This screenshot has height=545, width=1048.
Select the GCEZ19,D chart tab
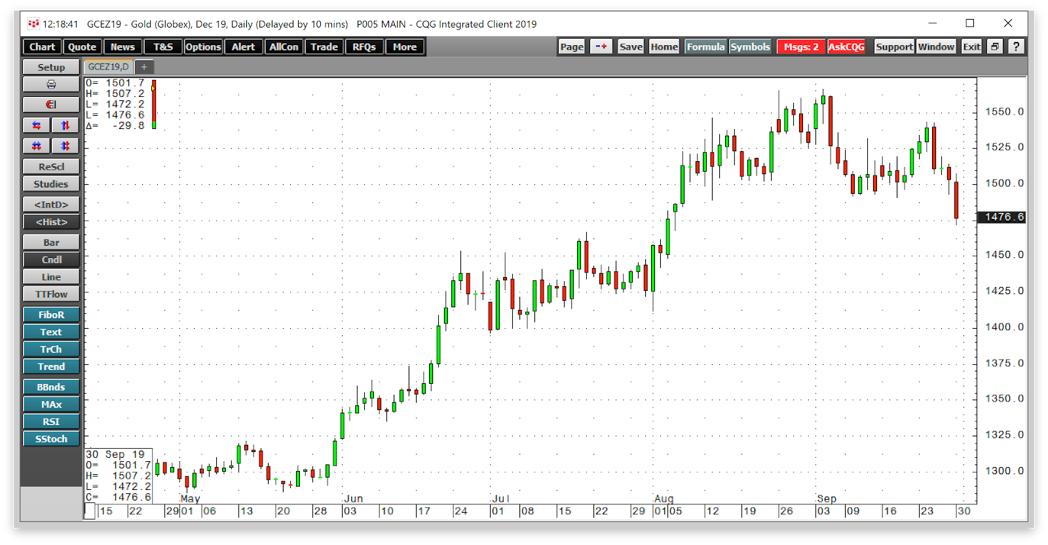(x=108, y=67)
